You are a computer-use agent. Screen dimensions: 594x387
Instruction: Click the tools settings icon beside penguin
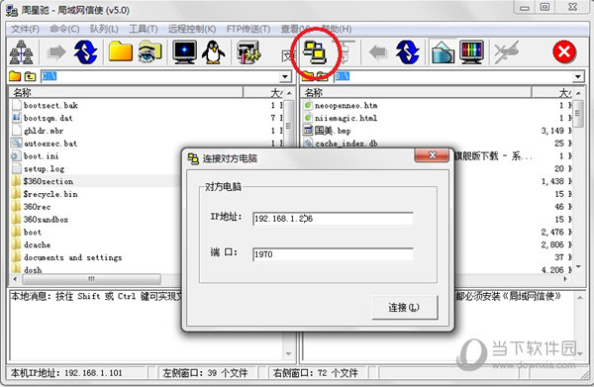(x=248, y=51)
